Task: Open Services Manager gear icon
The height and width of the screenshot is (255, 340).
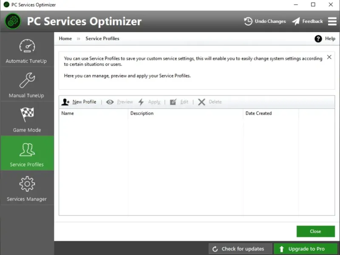Action: tap(27, 184)
